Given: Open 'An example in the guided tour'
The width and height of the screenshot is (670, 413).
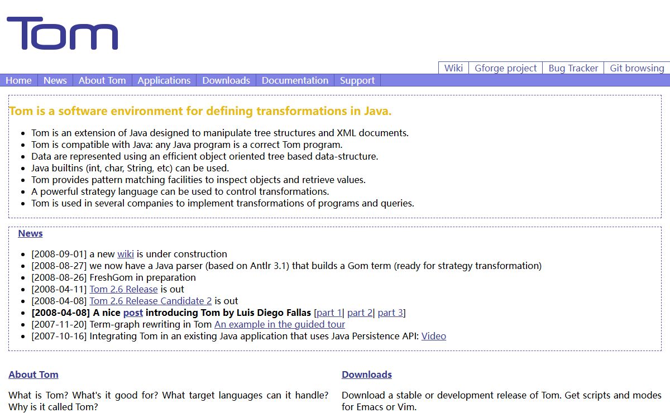Looking at the screenshot, I should pos(280,324).
